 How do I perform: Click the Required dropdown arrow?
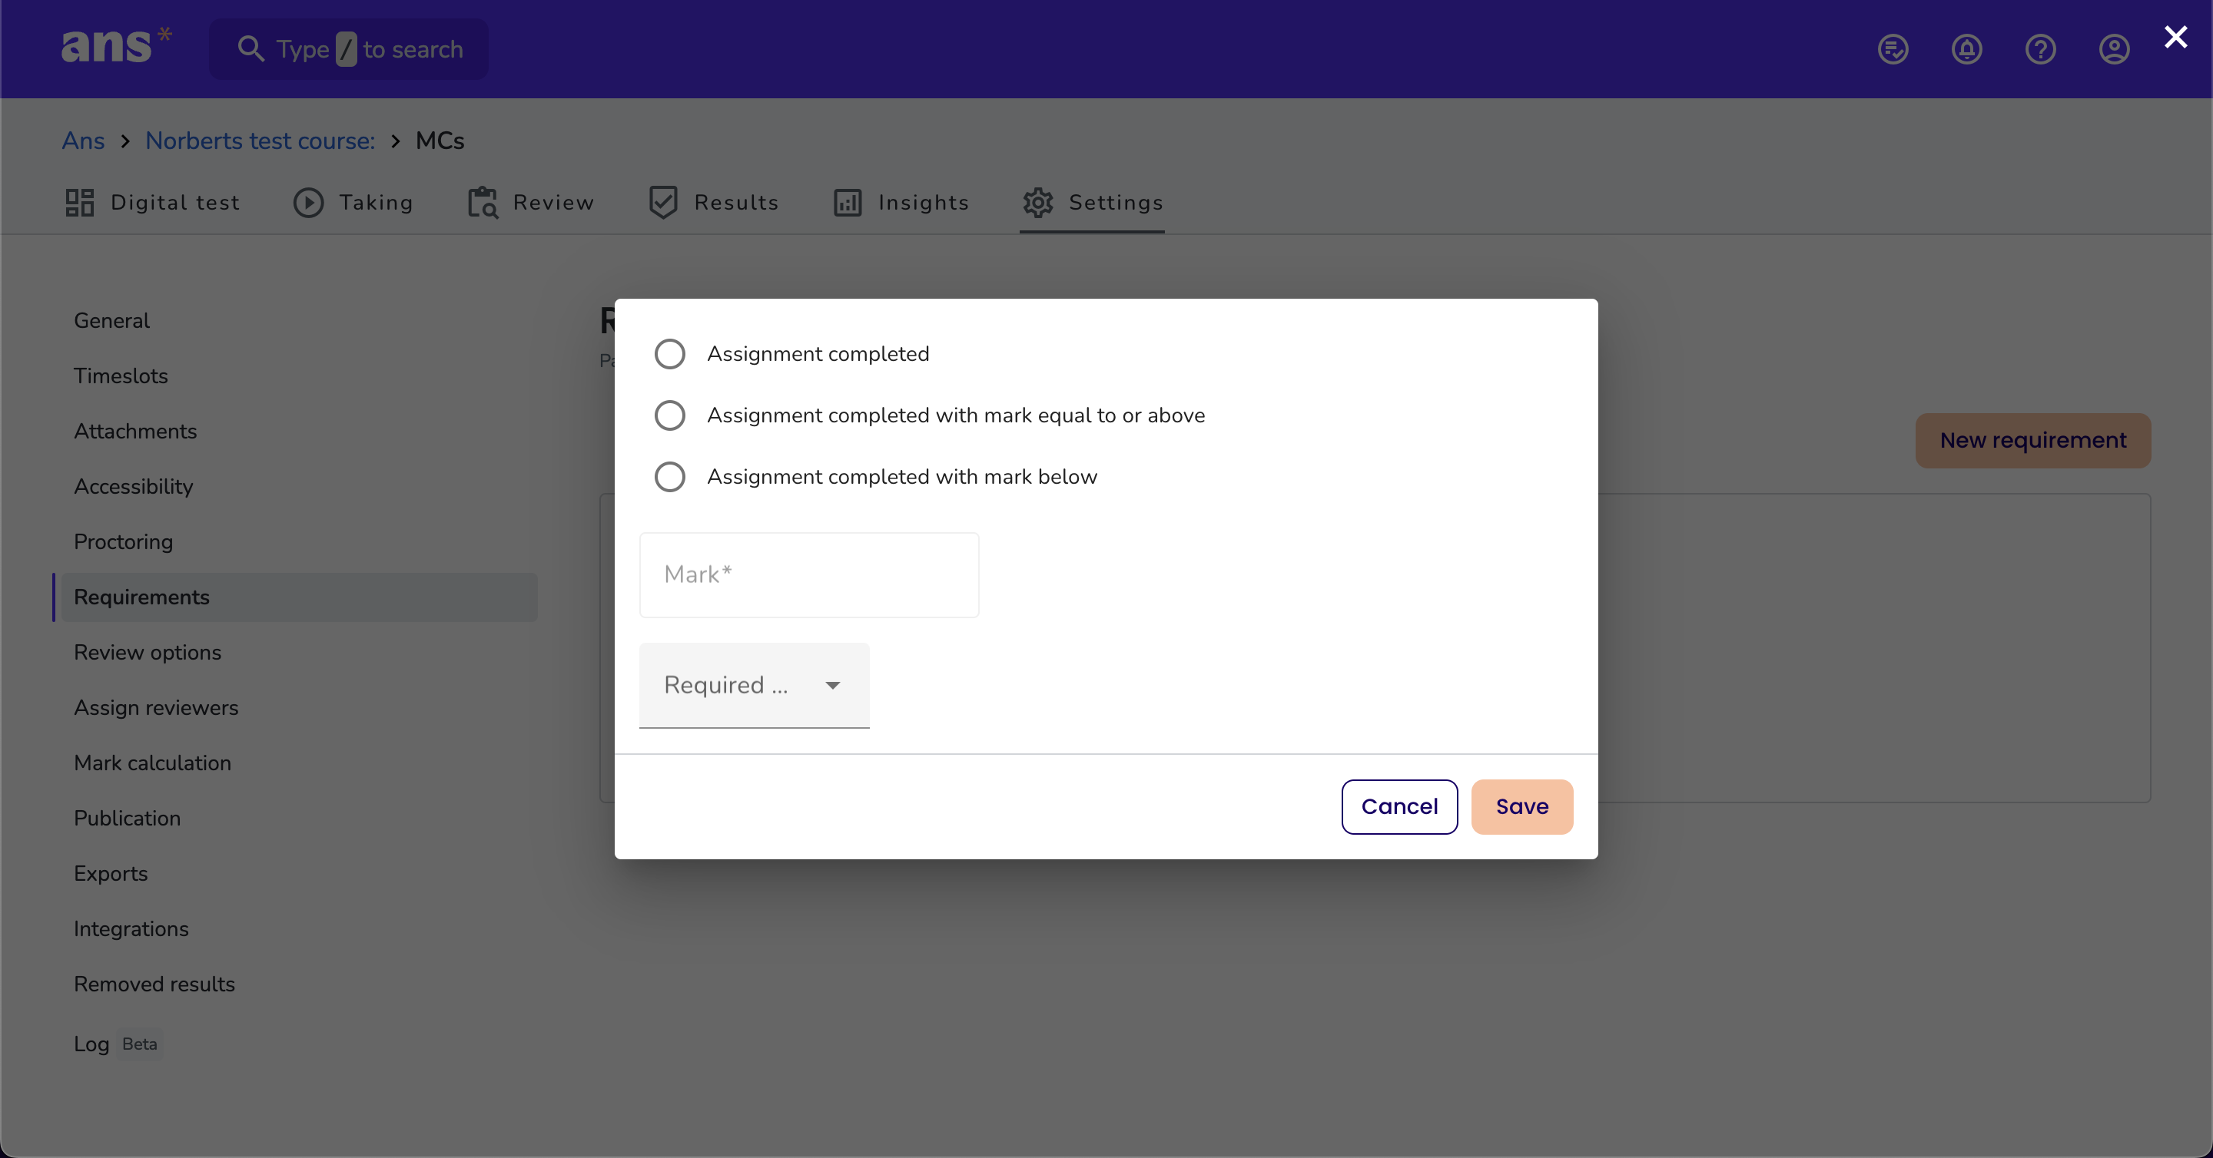832,685
